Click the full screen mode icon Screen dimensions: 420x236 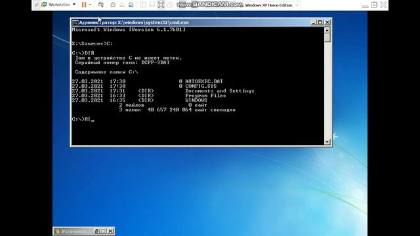point(161,5)
